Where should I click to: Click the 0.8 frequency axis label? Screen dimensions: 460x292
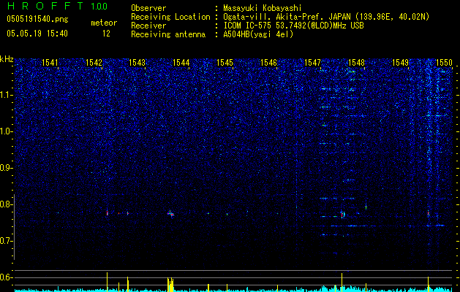7,204
